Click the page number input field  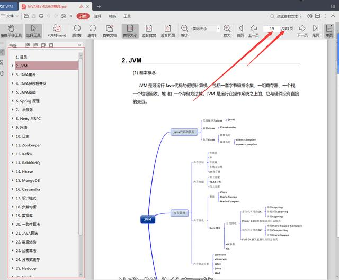[x=272, y=29]
